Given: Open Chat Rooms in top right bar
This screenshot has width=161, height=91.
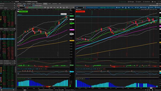Looking at the screenshot, I should (146, 2).
